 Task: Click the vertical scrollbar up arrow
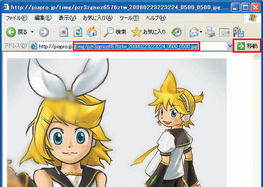[x=256, y=56]
